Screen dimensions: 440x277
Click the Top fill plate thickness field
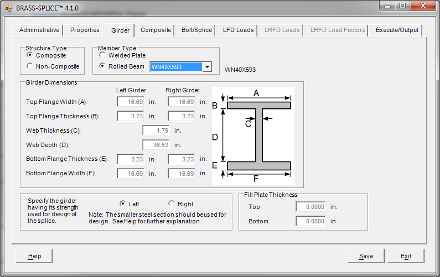tap(310, 207)
